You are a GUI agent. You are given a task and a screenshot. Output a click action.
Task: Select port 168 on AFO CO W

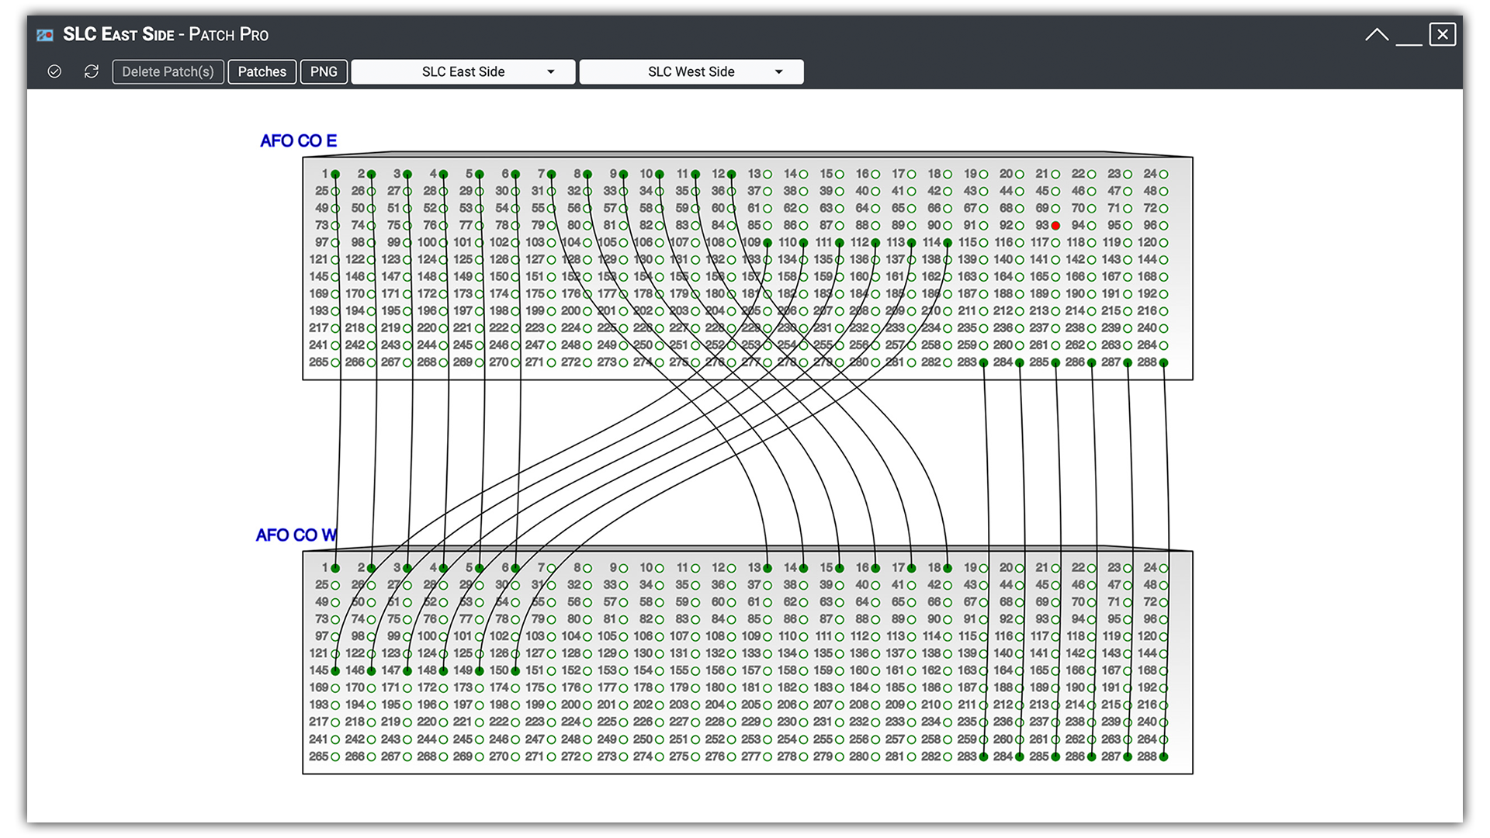pyautogui.click(x=1163, y=671)
